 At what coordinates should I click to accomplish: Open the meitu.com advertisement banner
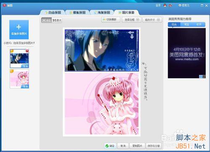[x=187, y=53]
